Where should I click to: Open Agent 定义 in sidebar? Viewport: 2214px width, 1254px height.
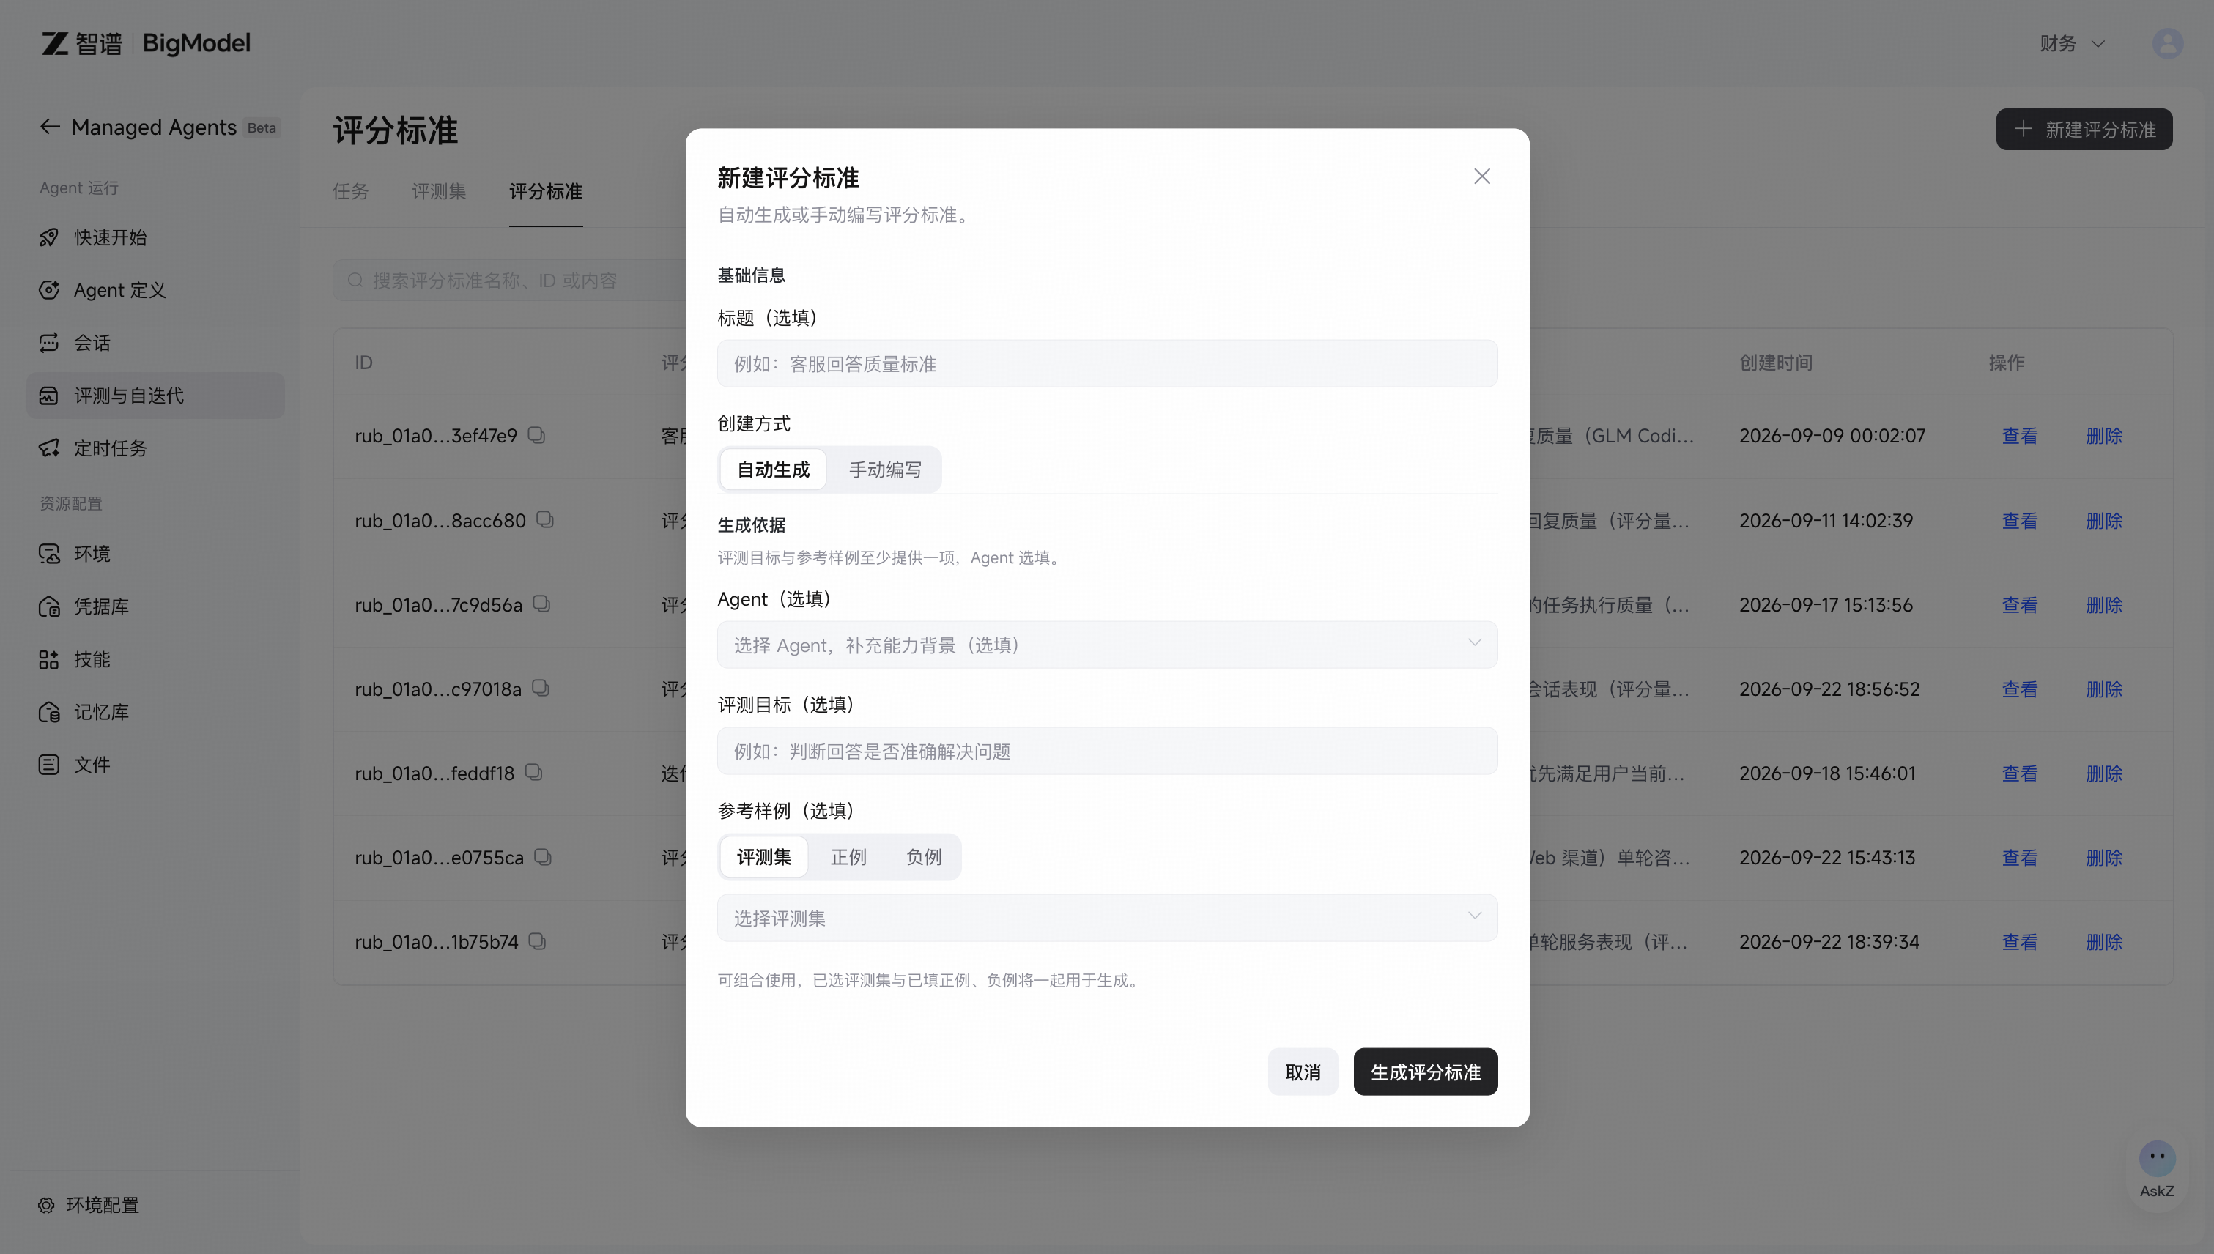[155, 290]
